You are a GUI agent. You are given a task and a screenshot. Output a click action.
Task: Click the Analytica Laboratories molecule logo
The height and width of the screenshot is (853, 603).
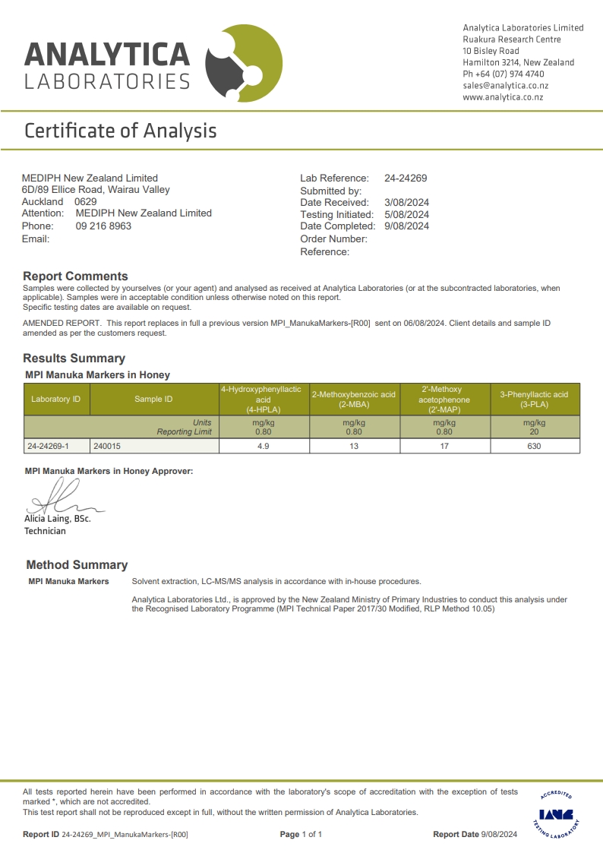pyautogui.click(x=244, y=63)
